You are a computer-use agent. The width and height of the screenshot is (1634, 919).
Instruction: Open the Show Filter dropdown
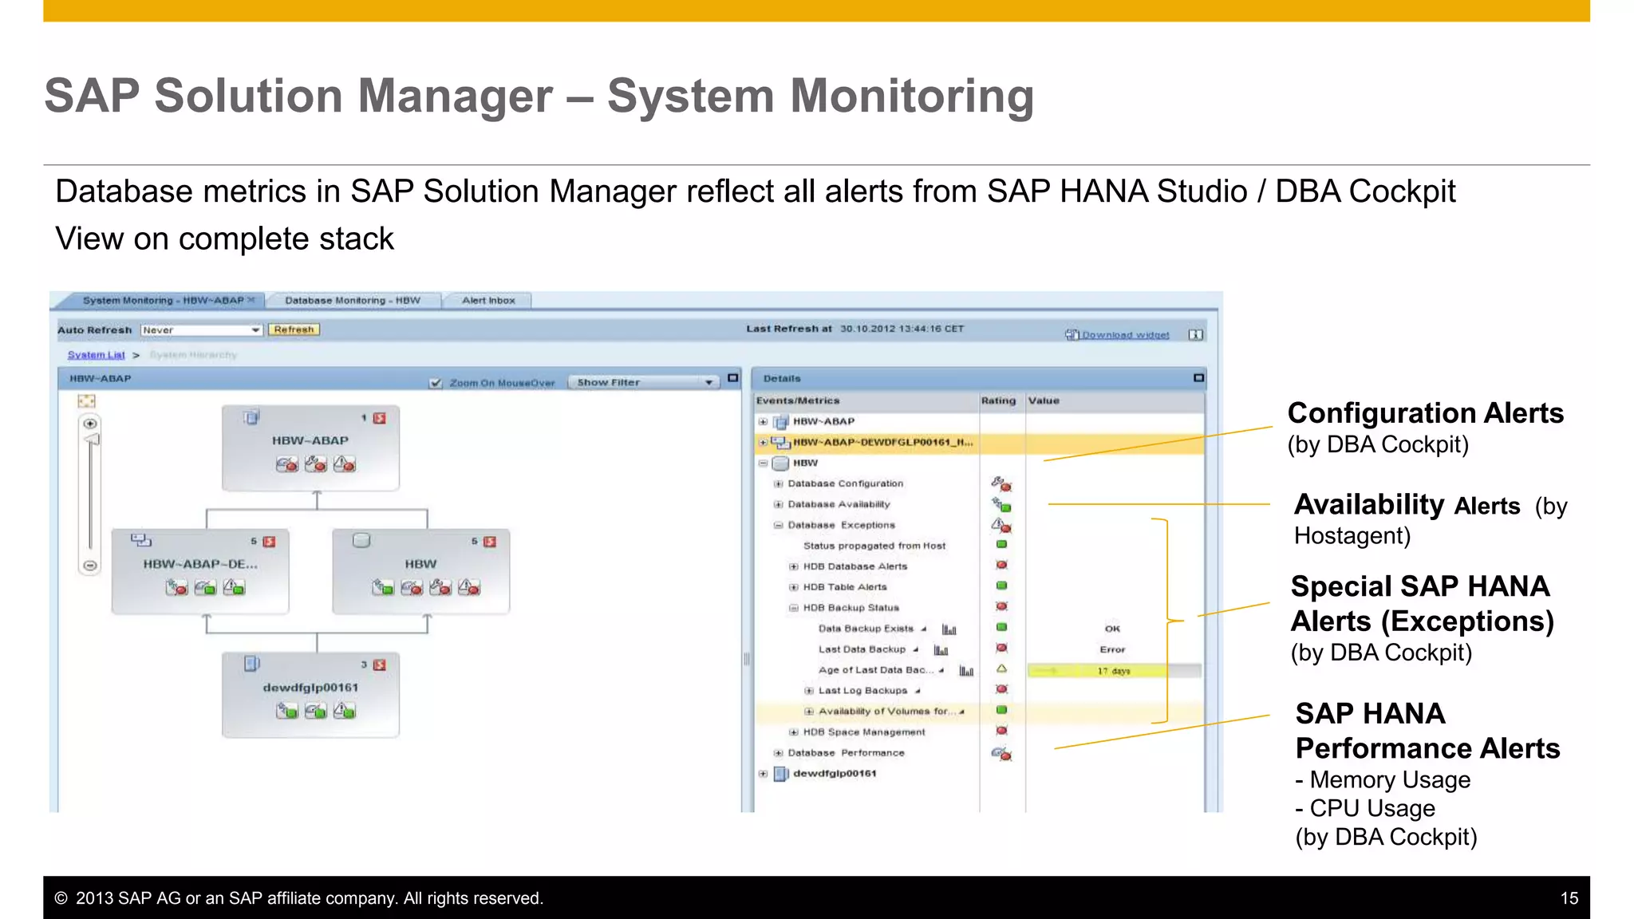point(645,383)
